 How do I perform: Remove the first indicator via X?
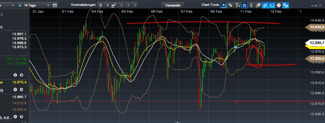(15, 75)
